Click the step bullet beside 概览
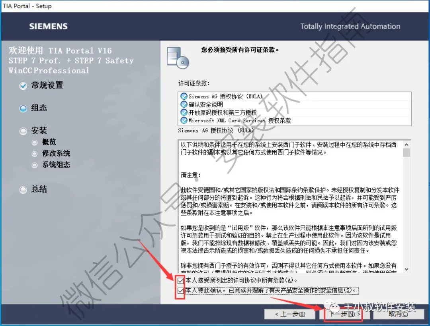 (x=35, y=143)
